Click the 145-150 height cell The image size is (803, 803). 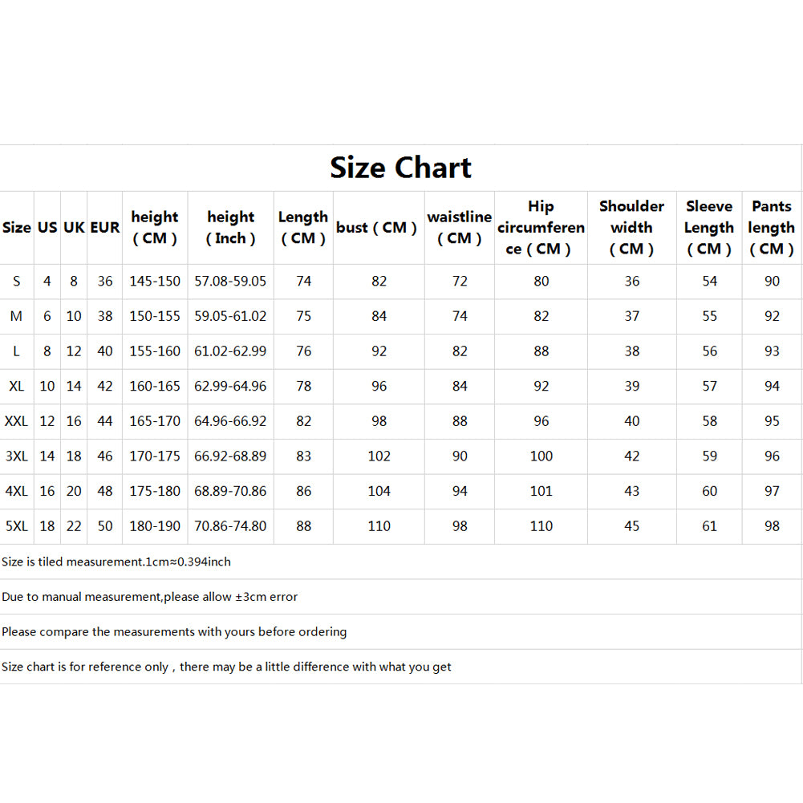coord(155,282)
